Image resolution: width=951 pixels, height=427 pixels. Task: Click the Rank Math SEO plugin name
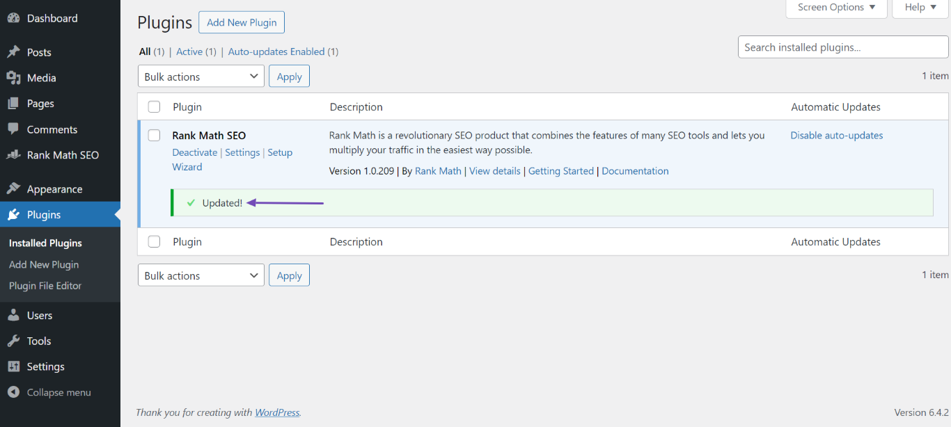coord(209,136)
